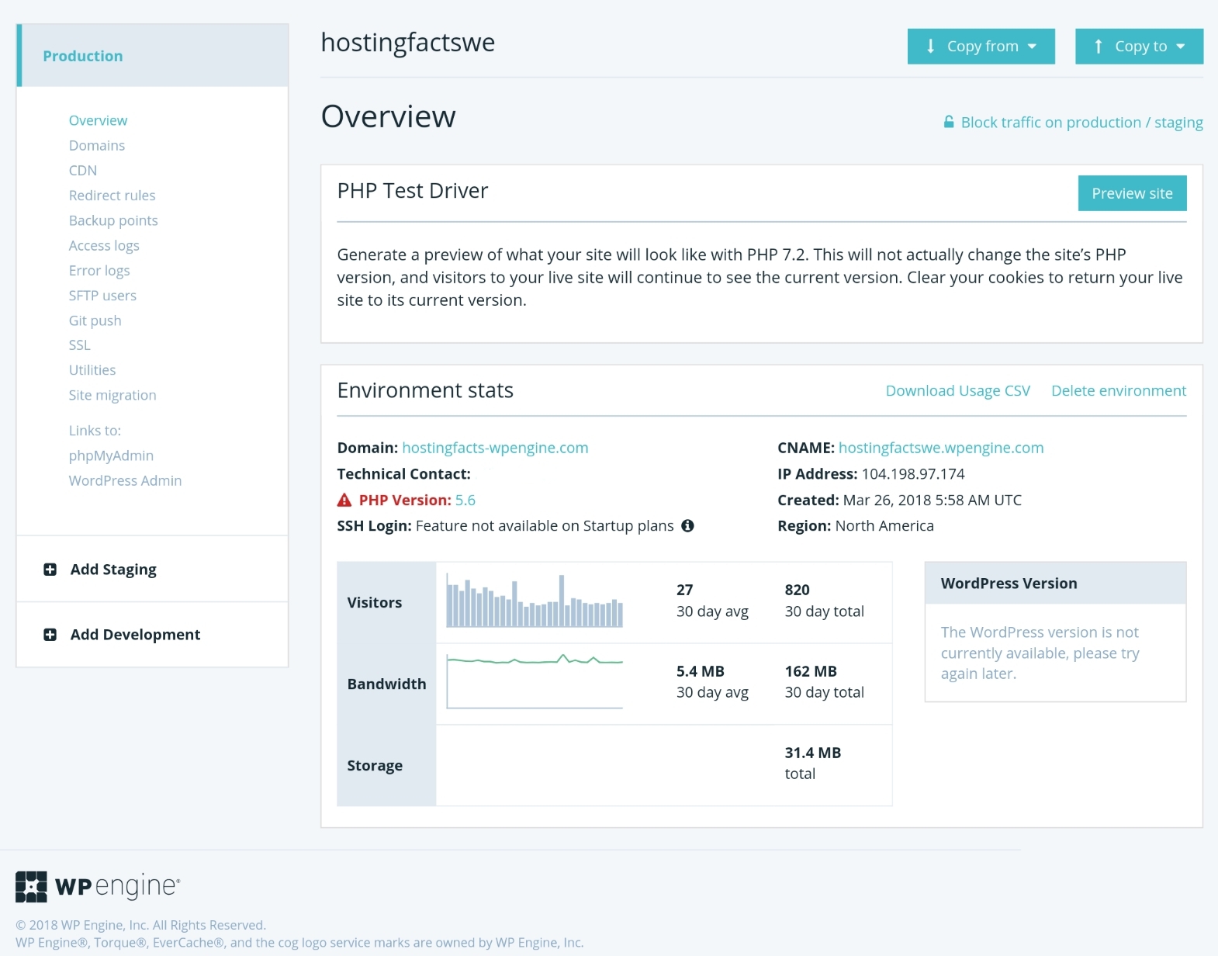The height and width of the screenshot is (956, 1218).
Task: Click the up arrow icon on Copy to
Action: coord(1099,47)
